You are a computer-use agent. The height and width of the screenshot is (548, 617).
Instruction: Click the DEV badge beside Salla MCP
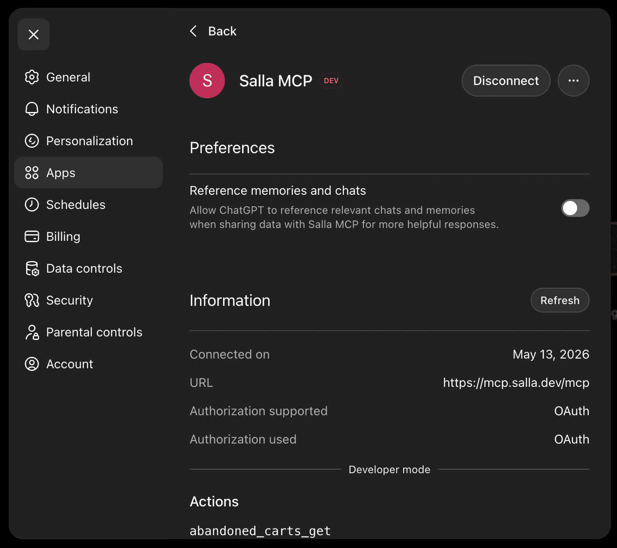click(x=331, y=81)
